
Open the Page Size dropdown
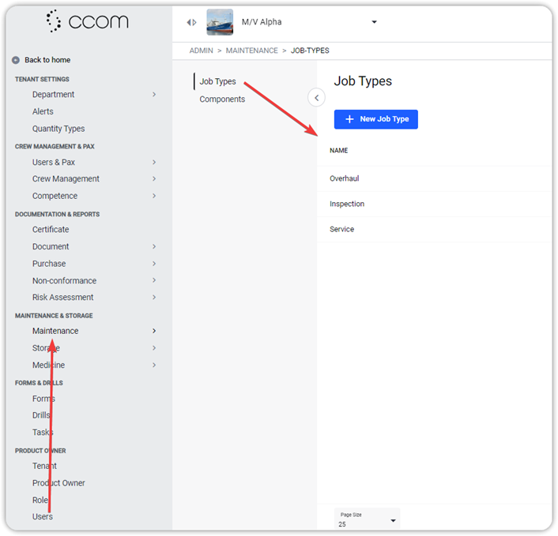[x=368, y=519]
